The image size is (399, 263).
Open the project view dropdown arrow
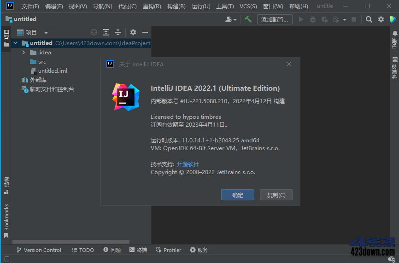46,33
